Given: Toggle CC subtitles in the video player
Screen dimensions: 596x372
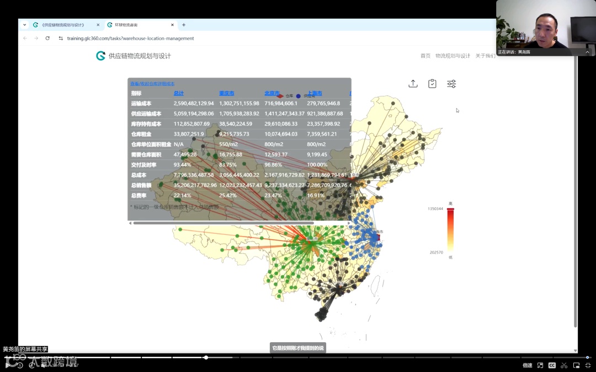Looking at the screenshot, I should point(552,365).
